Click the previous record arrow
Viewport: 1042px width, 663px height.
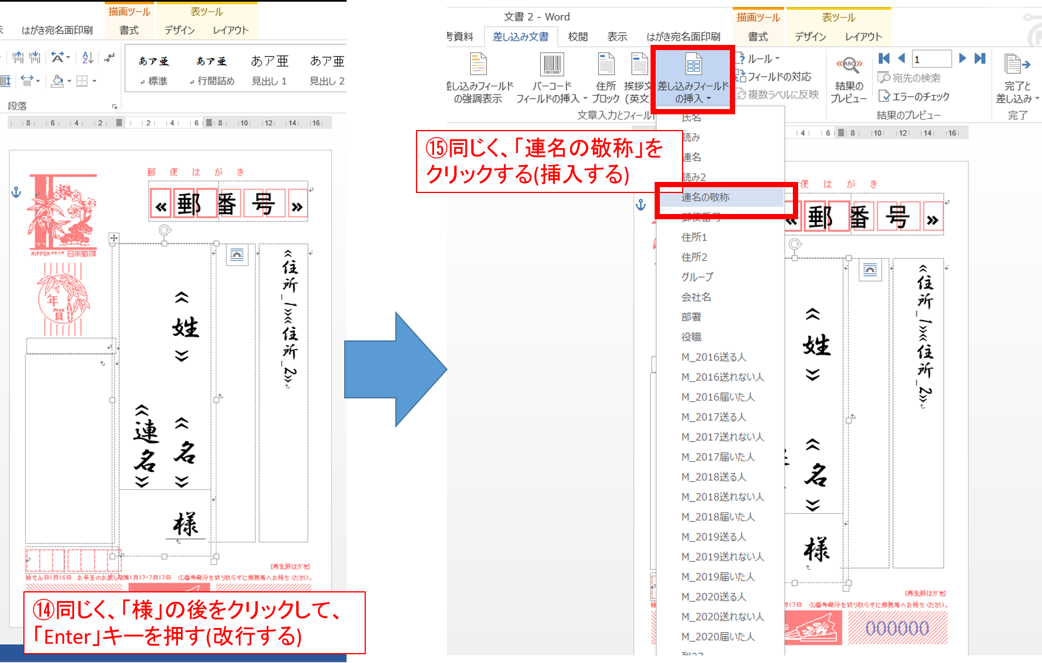tap(901, 58)
